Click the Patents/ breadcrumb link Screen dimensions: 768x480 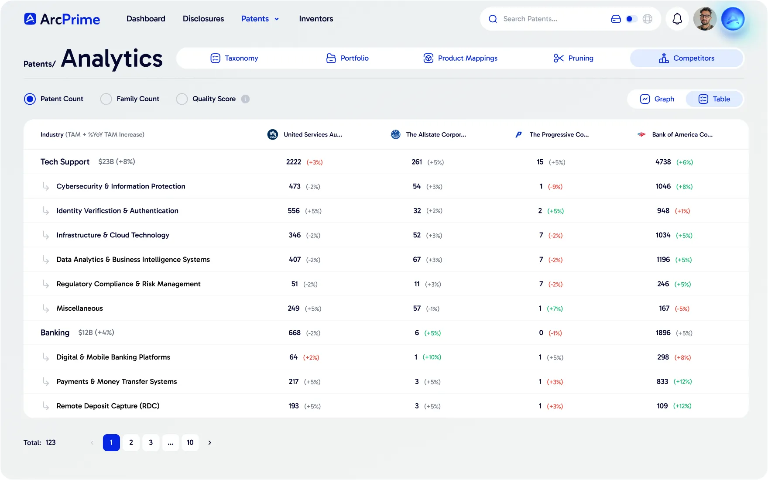pos(40,64)
